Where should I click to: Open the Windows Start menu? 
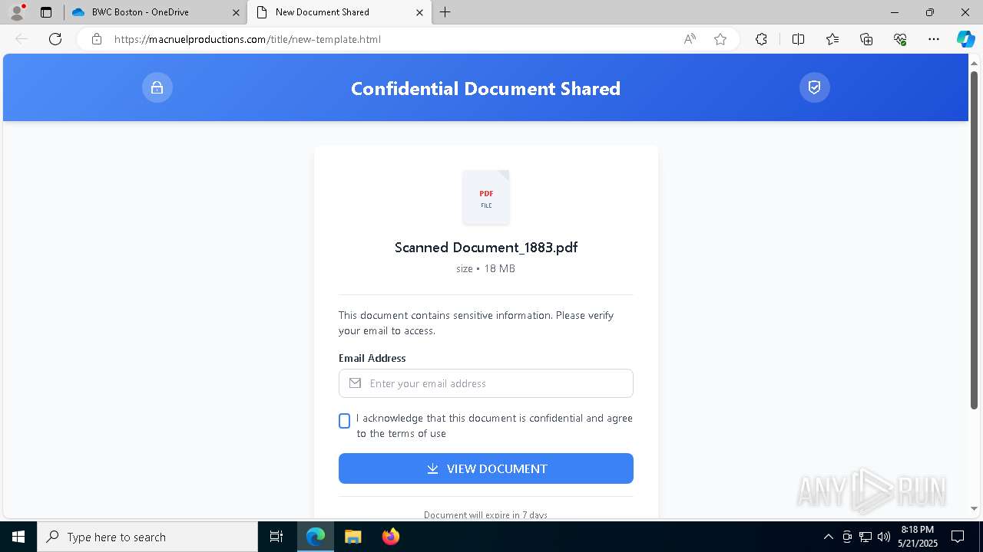pyautogui.click(x=18, y=537)
